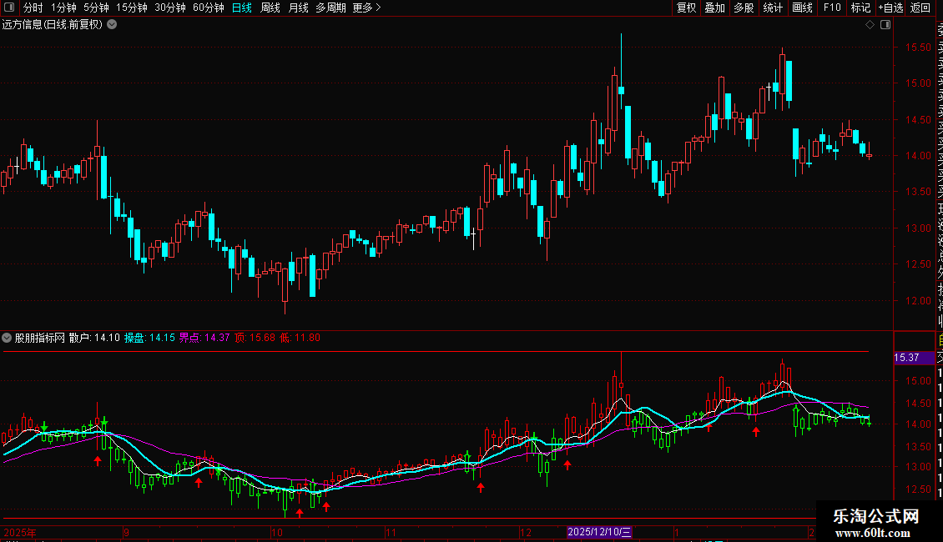Switch to the 月线 monthly chart
Viewport: 943px width, 542px height.
(x=298, y=8)
